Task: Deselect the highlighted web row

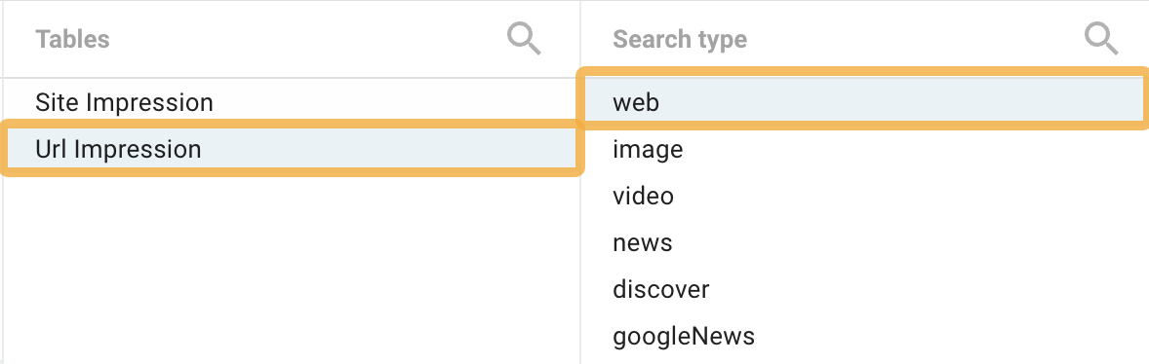Action: coord(864,102)
